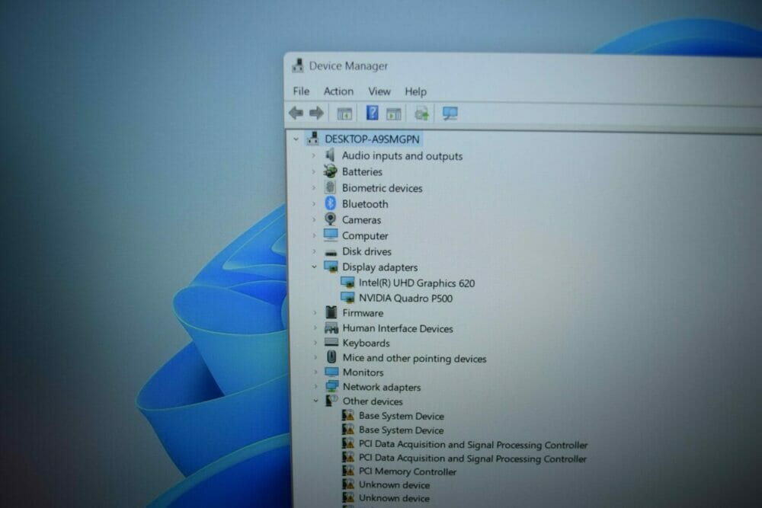The height and width of the screenshot is (508, 762).
Task: Click the Bluetooth category icon
Action: (x=331, y=203)
